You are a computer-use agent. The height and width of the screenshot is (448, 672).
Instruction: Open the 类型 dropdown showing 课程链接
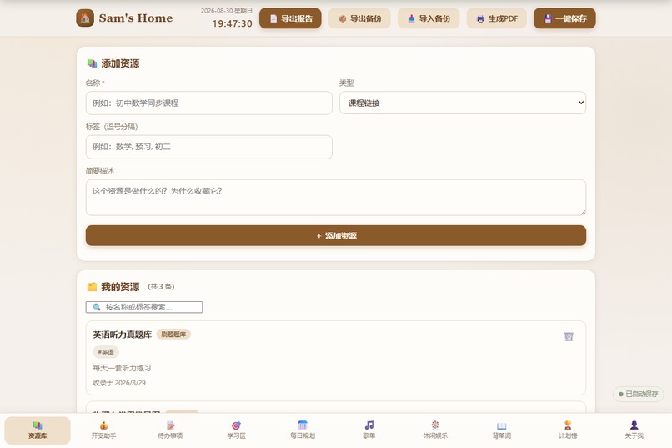(x=463, y=103)
